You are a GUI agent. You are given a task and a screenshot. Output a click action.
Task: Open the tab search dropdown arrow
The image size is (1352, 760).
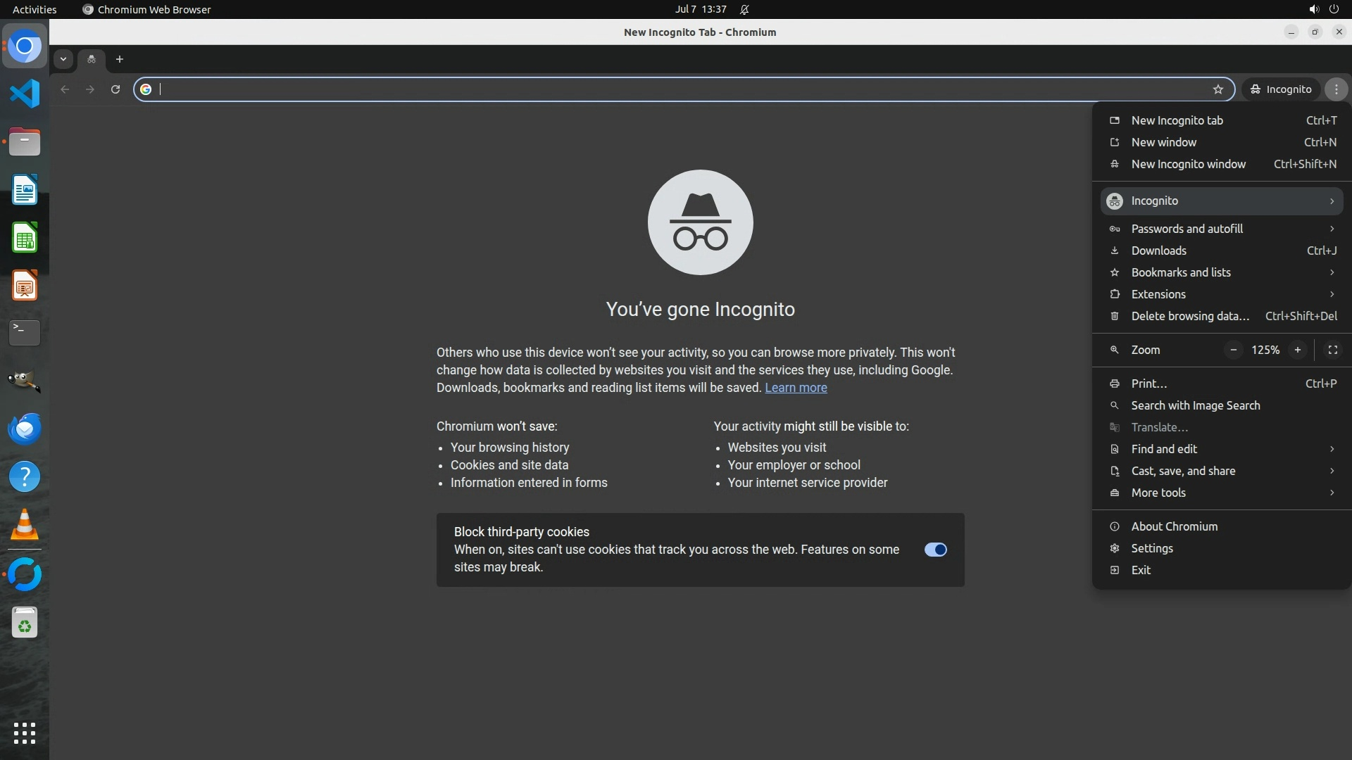[x=63, y=59]
